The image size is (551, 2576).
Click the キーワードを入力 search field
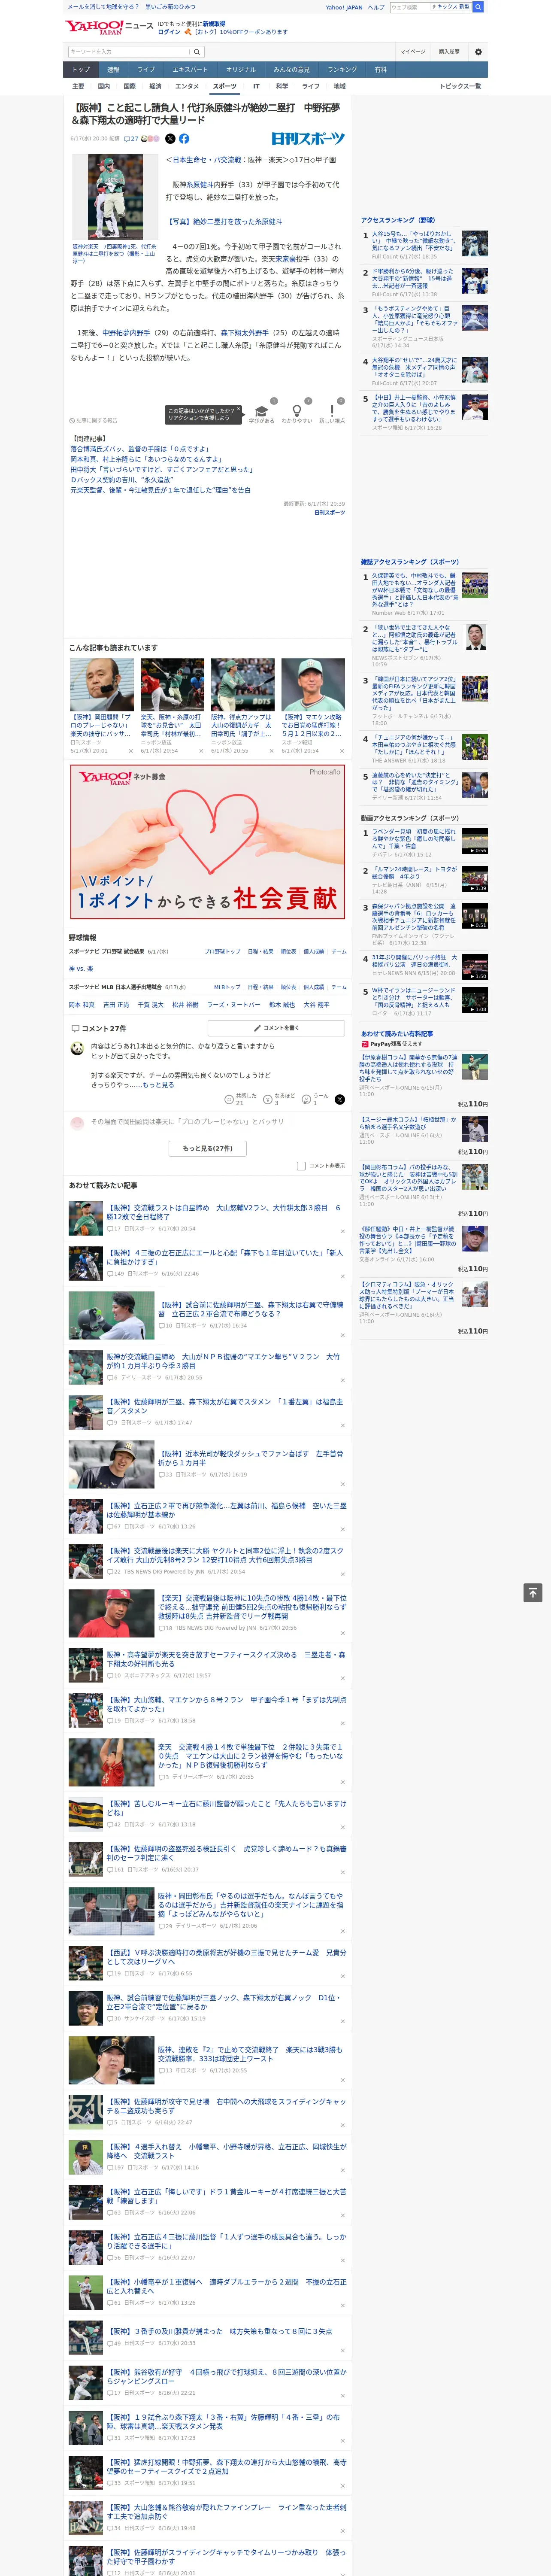tap(129, 51)
